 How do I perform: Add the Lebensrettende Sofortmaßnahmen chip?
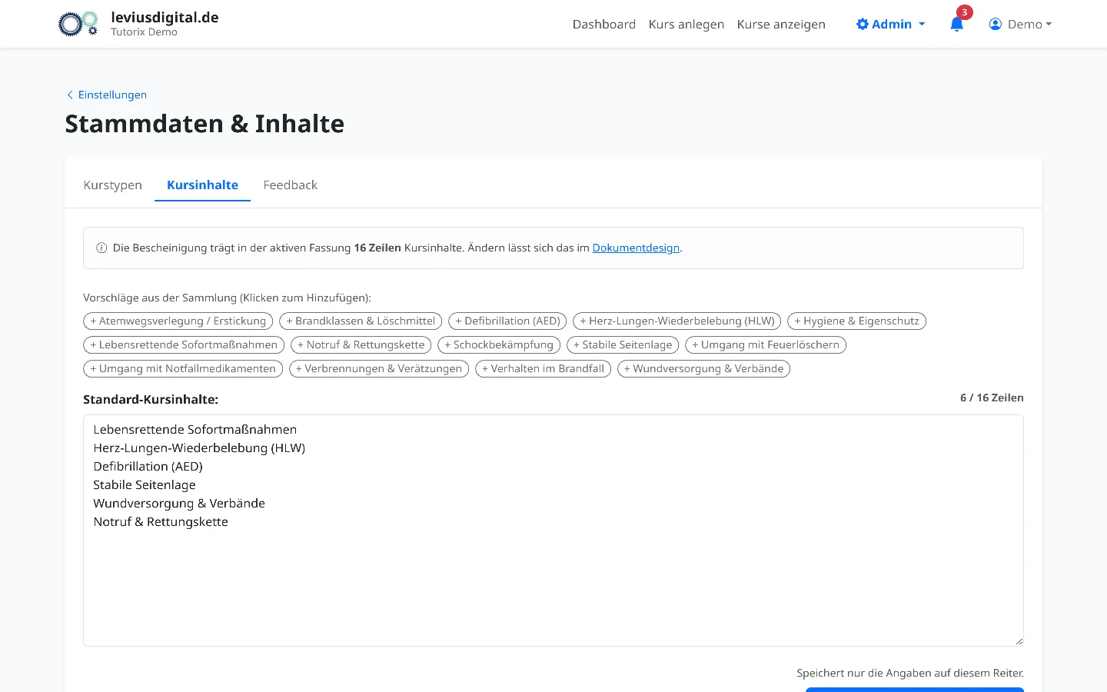pos(184,344)
